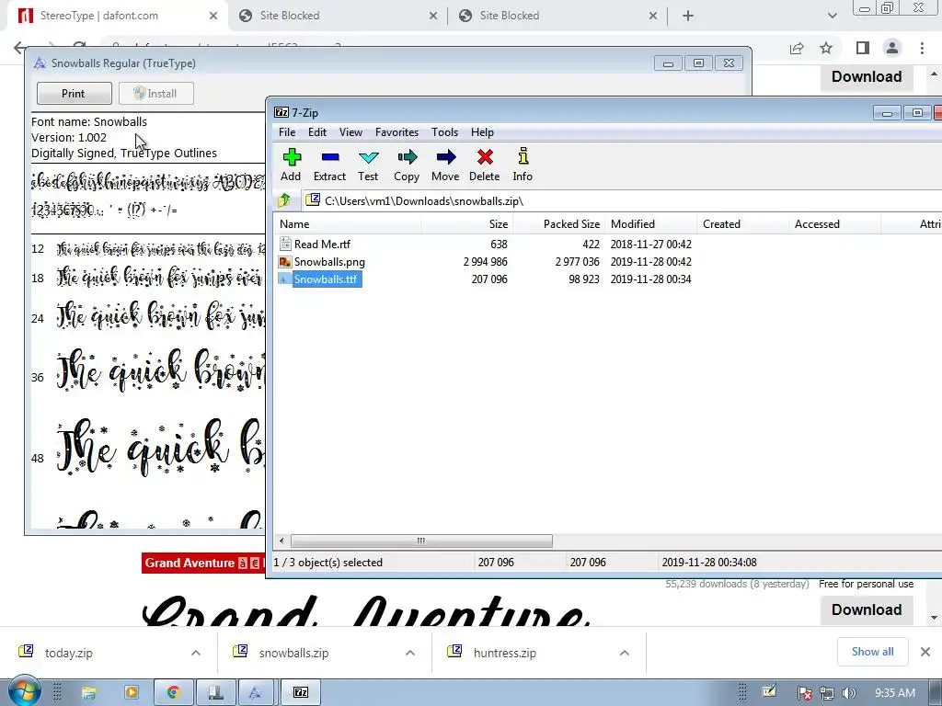Bookmark this page with the star icon
942x706 pixels.
[x=827, y=48]
